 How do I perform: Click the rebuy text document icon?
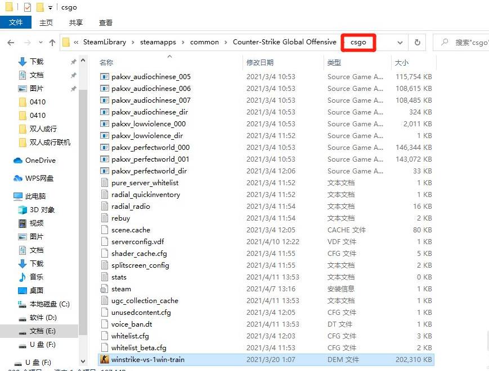(105, 218)
